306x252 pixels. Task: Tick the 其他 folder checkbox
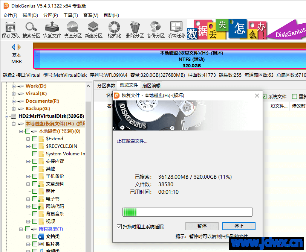click(x=35, y=169)
